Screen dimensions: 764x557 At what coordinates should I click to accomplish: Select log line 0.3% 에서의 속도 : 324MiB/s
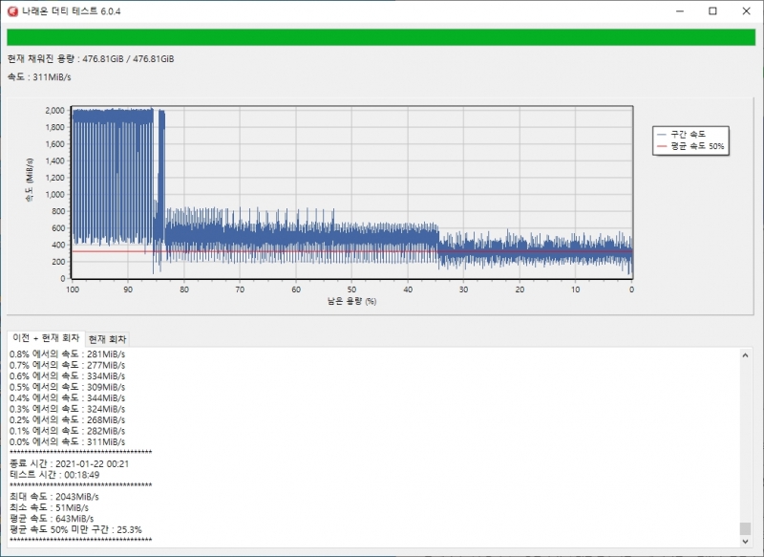(x=67, y=409)
